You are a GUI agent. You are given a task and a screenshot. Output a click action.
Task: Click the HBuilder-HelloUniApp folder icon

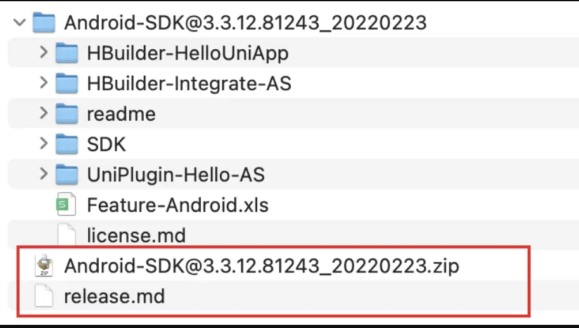point(67,53)
